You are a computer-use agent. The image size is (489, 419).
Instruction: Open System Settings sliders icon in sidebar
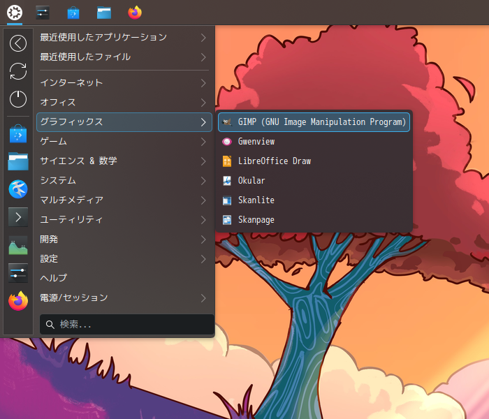click(18, 273)
